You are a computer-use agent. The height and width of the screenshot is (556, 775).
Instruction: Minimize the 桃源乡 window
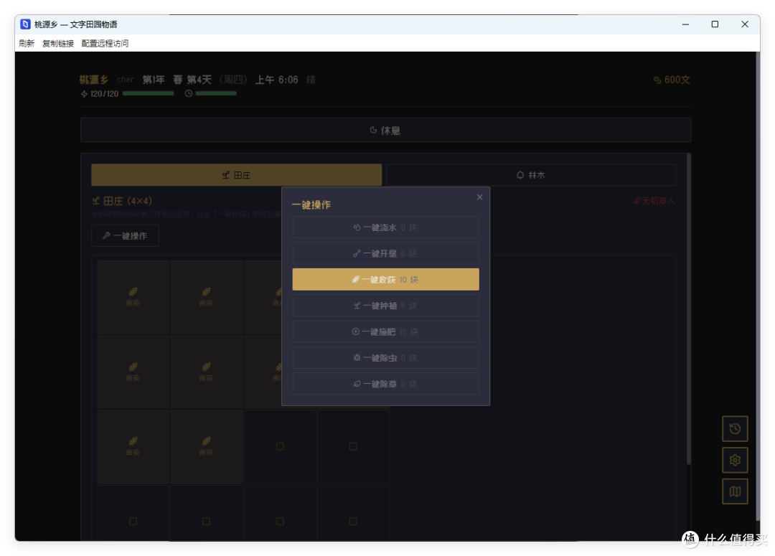point(685,24)
